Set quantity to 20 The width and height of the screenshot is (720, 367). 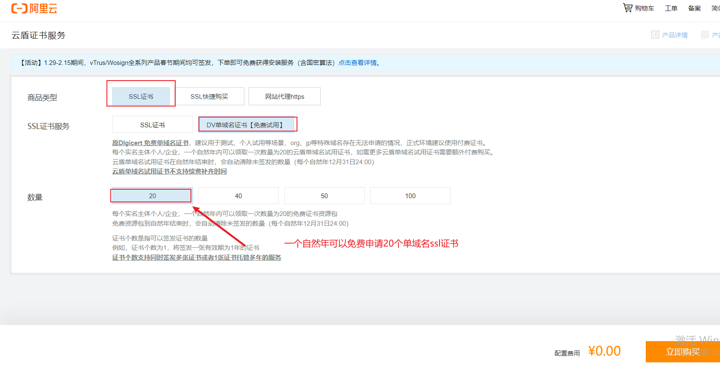(152, 196)
